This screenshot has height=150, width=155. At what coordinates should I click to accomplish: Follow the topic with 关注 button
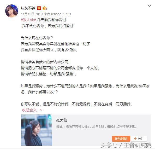point(139,139)
